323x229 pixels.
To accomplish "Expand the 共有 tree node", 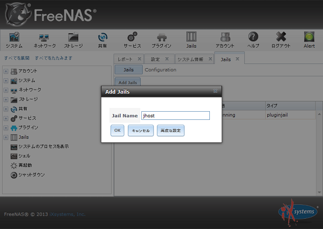I will tap(6, 109).
